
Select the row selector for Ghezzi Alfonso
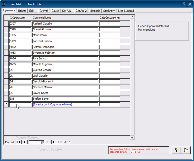6,29
